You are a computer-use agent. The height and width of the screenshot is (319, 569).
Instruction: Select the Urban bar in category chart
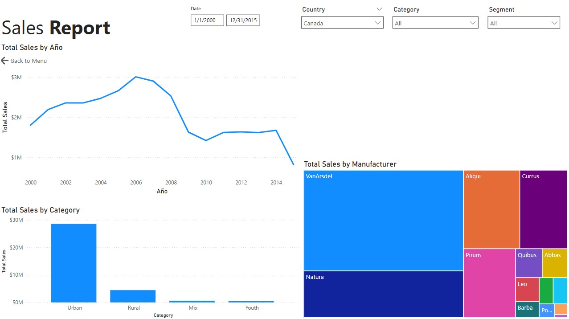coord(74,263)
